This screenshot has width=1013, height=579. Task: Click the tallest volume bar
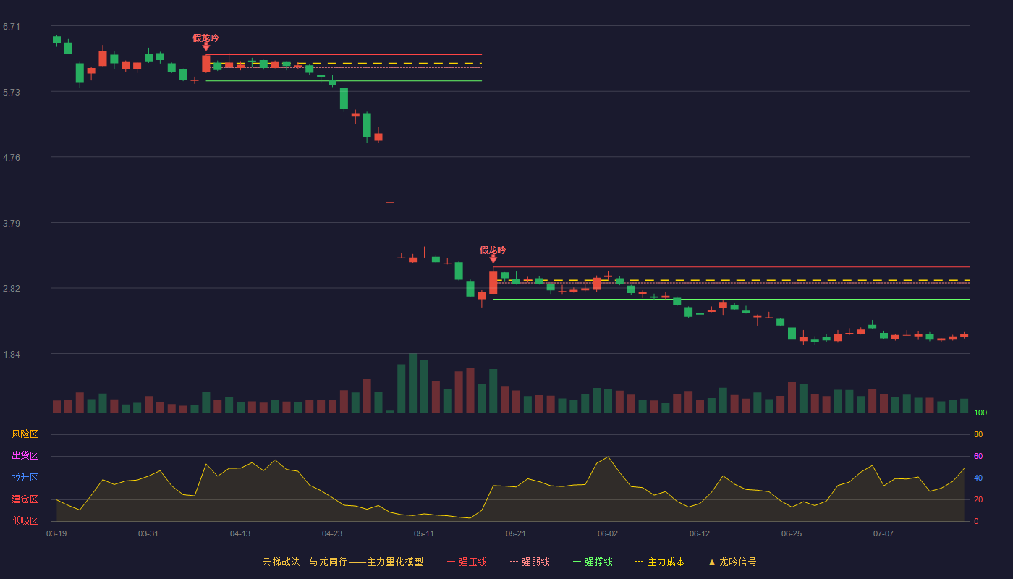[x=412, y=383]
